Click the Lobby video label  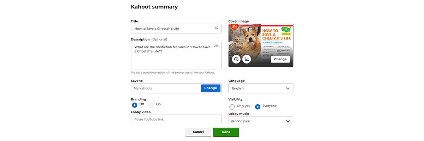141,112
